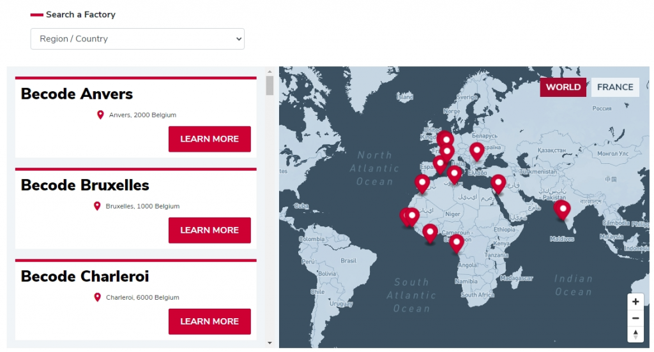Click Learn More for Becode Bruxelles
The width and height of the screenshot is (654, 352).
(209, 230)
